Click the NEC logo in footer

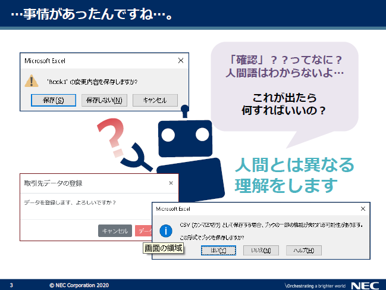pos(365,286)
